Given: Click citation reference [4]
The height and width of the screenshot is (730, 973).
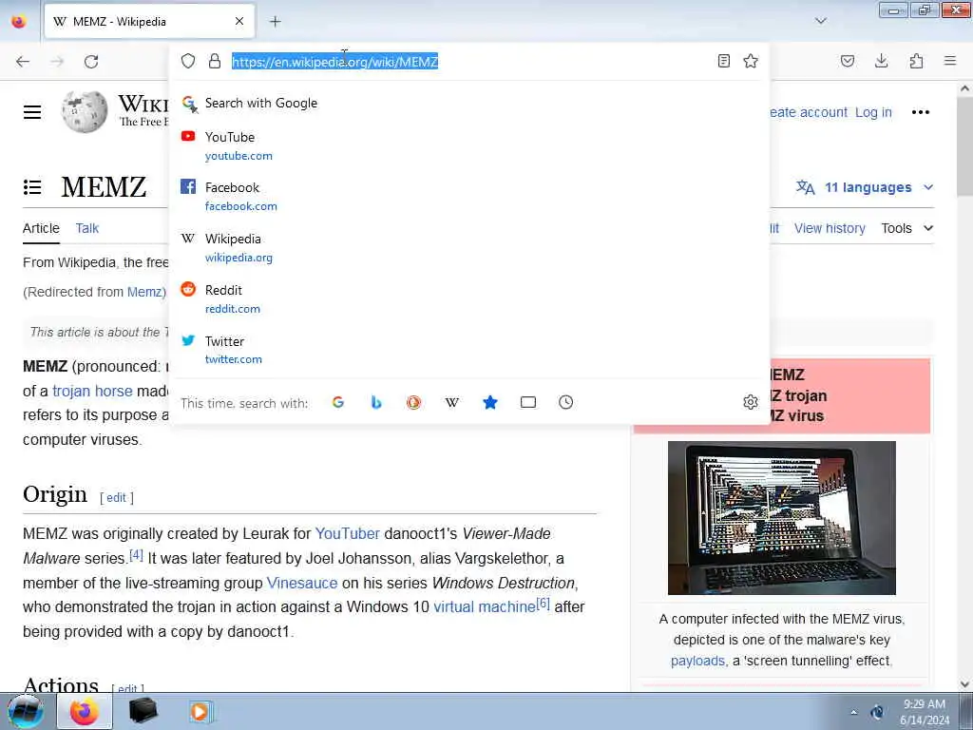Looking at the screenshot, I should 136,555.
